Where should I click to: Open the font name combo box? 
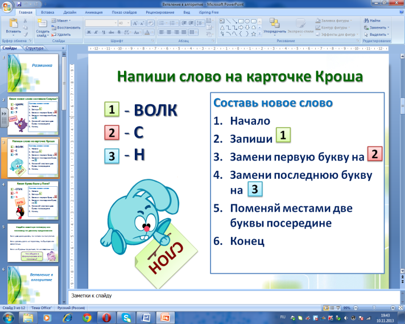(101, 23)
